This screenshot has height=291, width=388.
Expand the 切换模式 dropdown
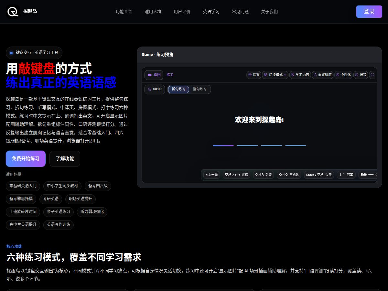pyautogui.click(x=275, y=75)
